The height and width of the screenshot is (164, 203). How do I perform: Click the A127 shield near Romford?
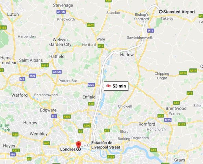[x=182, y=124]
